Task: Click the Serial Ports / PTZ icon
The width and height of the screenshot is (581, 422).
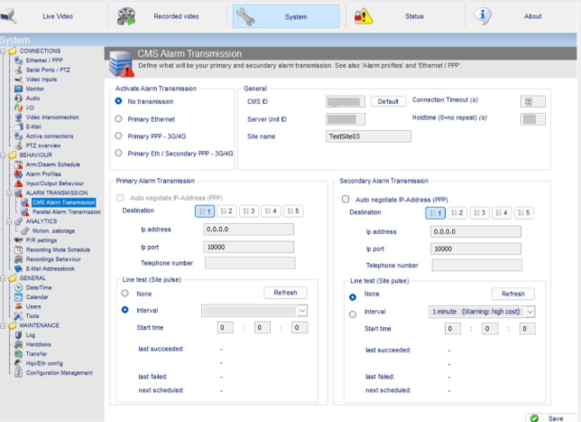Action: pyautogui.click(x=19, y=70)
